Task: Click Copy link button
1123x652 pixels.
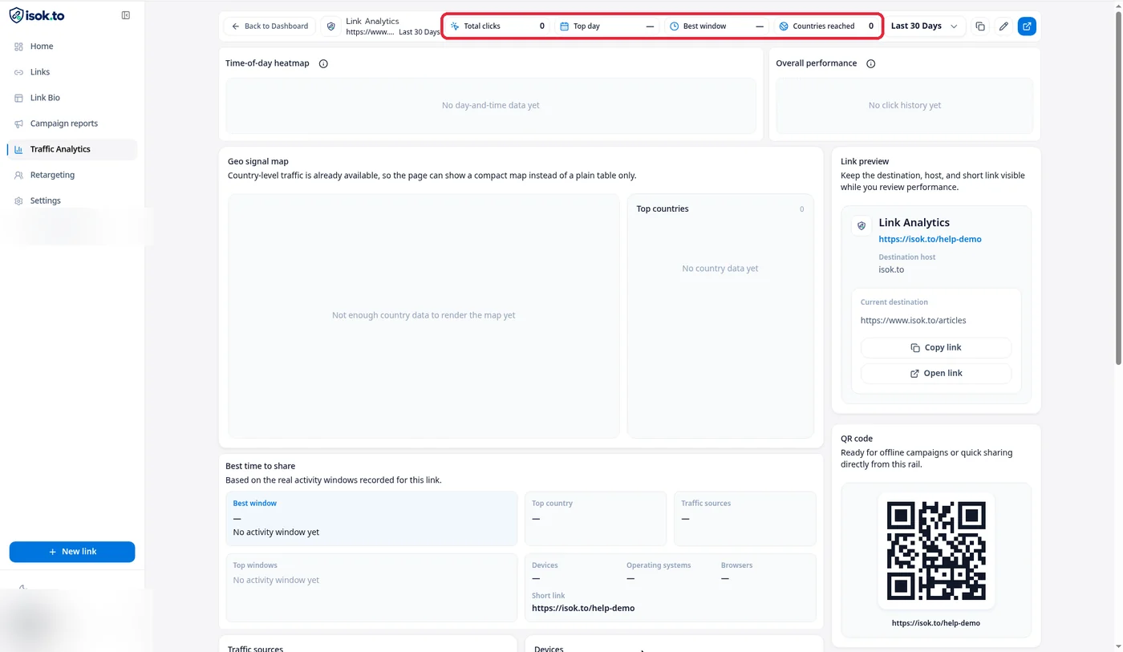Action: click(x=936, y=347)
